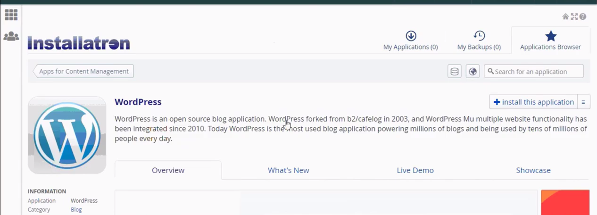
Task: Click the home icon at top right
Action: (565, 17)
